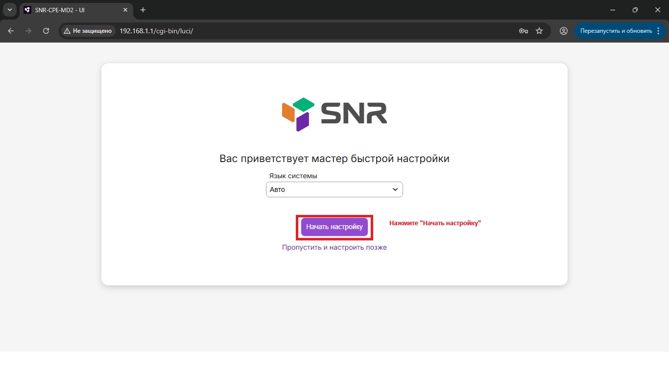669x376 pixels.
Task: Bookmark the page with the star icon
Action: click(539, 31)
